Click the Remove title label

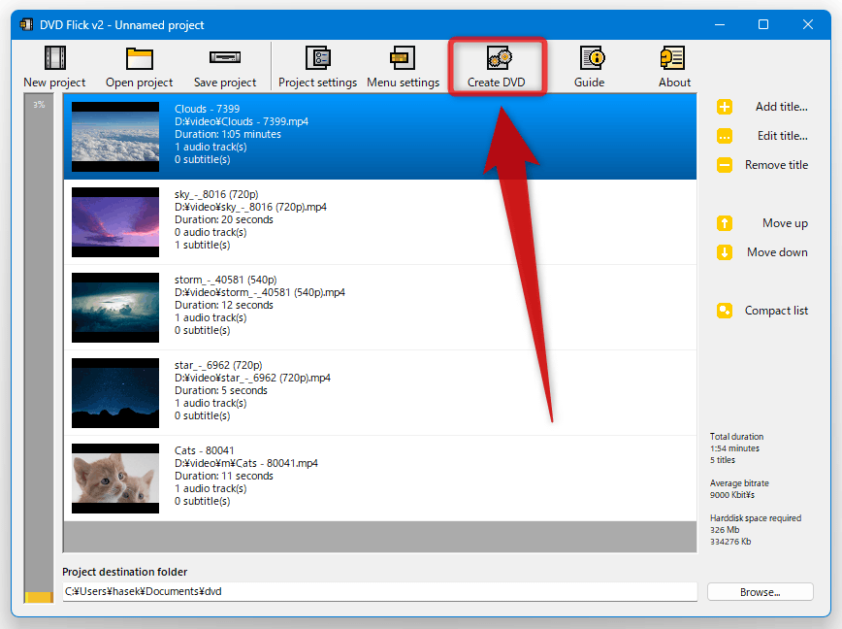[x=776, y=165]
